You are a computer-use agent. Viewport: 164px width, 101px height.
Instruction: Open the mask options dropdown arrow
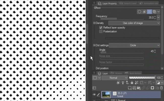[x=145, y=83]
